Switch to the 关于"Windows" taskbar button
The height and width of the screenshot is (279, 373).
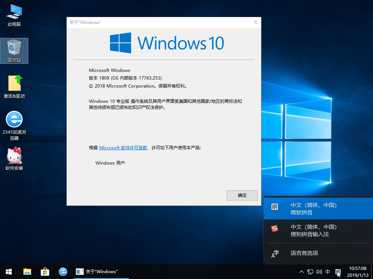[x=101, y=272]
